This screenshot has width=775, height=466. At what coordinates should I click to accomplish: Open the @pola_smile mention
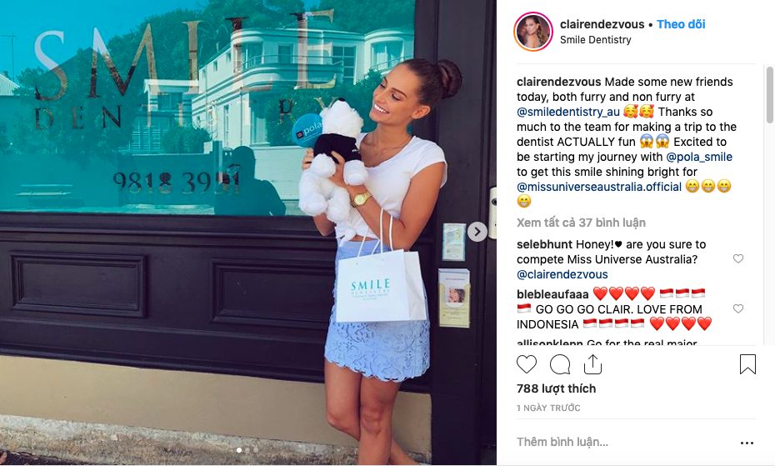pyautogui.click(x=699, y=157)
